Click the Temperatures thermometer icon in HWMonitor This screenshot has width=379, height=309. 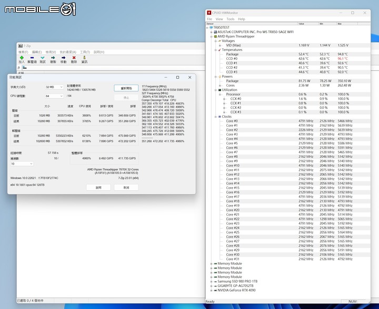(x=220, y=50)
